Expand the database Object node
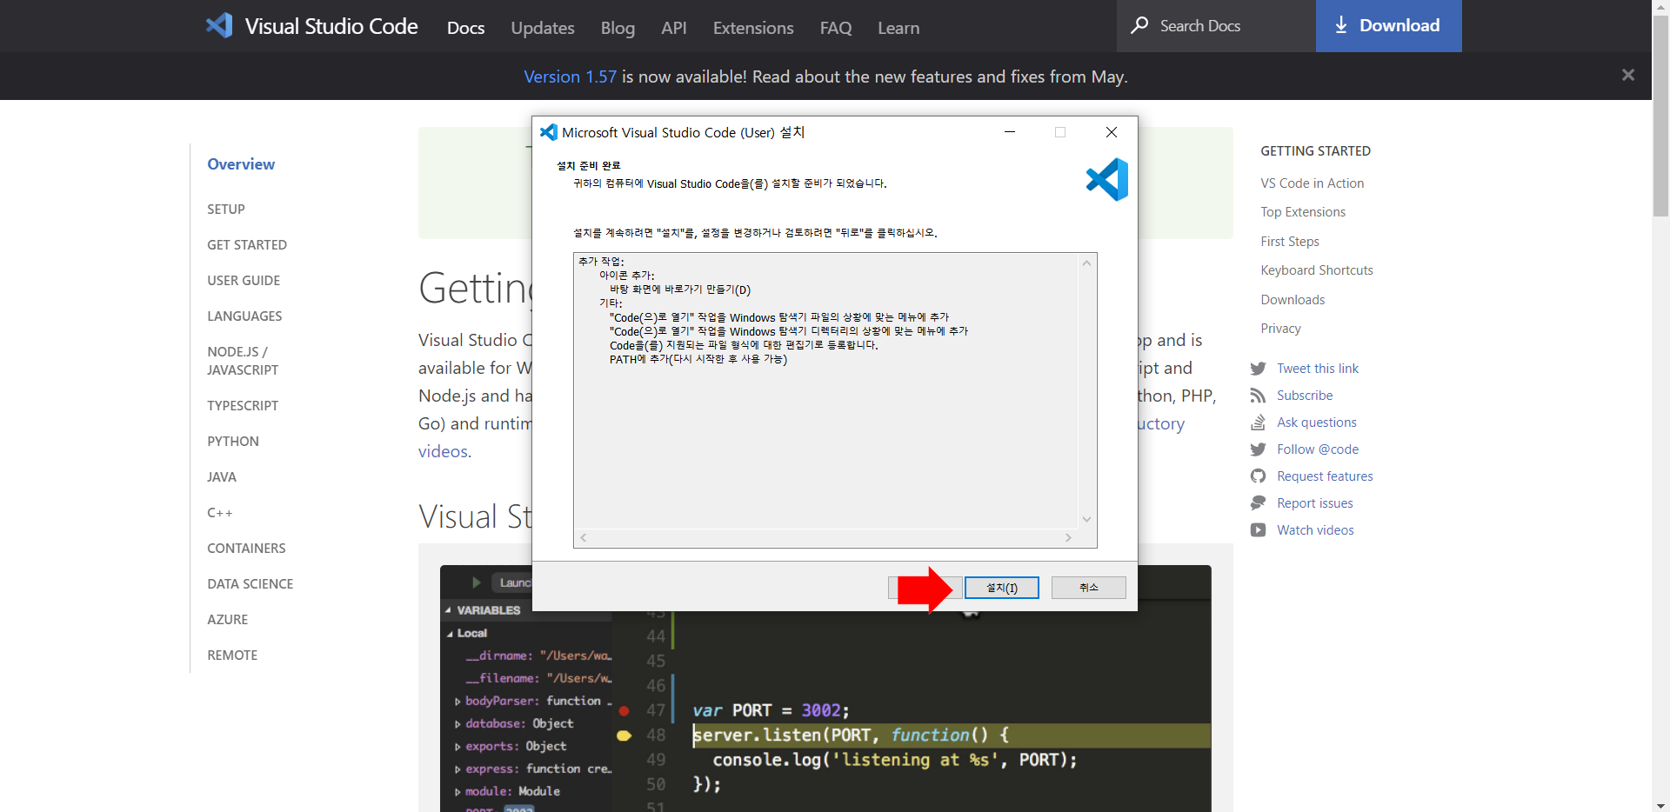This screenshot has width=1670, height=812. 458,723
